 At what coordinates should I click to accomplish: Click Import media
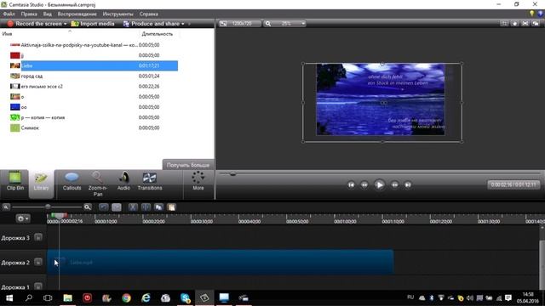(93, 24)
